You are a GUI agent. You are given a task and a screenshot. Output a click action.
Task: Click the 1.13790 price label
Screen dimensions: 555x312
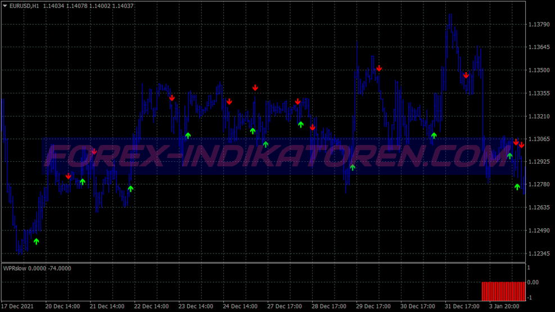539,24
